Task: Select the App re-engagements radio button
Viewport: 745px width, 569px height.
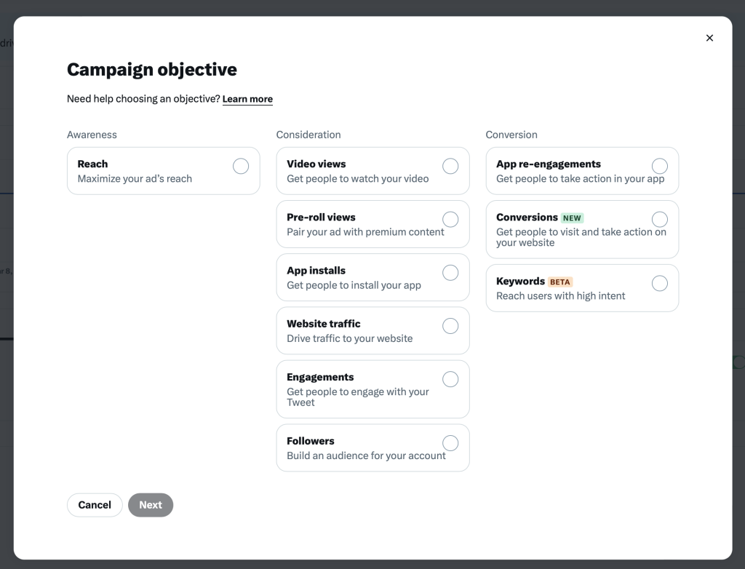Action: pos(659,167)
